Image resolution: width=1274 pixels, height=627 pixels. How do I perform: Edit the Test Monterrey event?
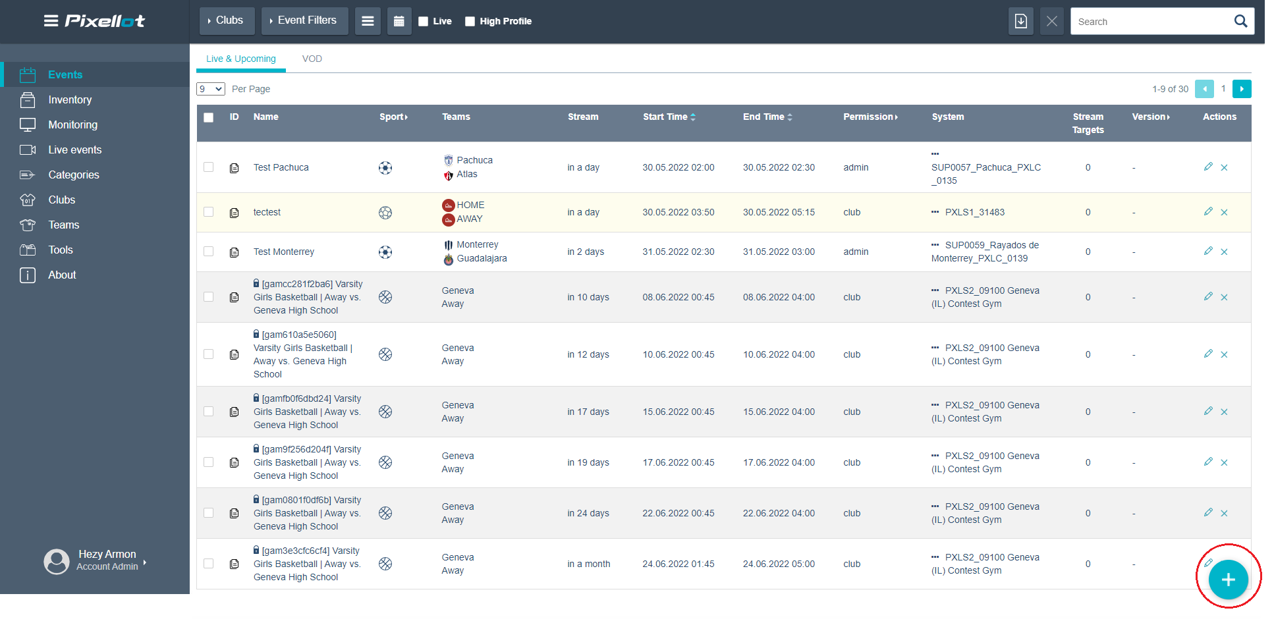click(1208, 251)
